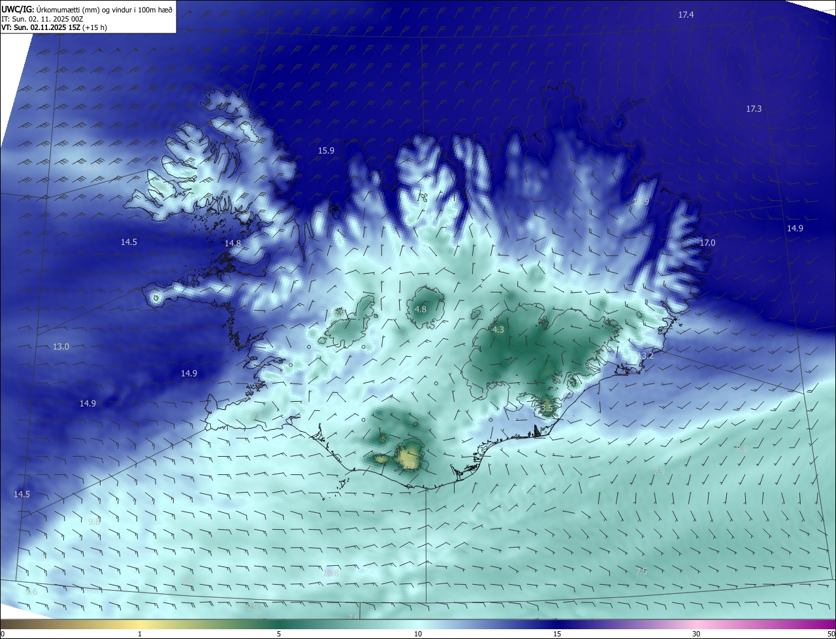Select the 'VT: Sun. 02.11.2025 15Z' line
Image resolution: width=836 pixels, height=639 pixels.
pos(40,27)
